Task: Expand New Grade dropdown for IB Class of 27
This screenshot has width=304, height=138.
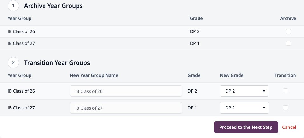Action: point(245,108)
